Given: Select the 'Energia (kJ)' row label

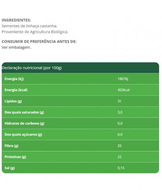Looking at the screenshot, I should coord(14,79).
